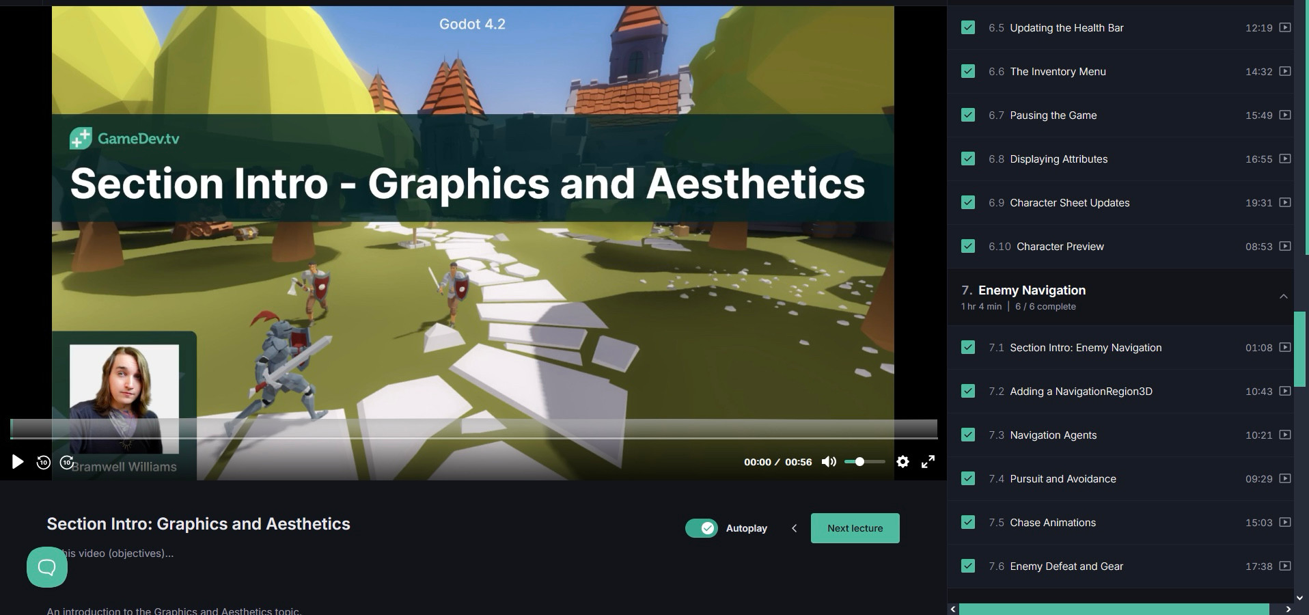Uncheck 7.2 Adding a NavigationRegion3D
This screenshot has width=1309, height=615.
point(968,391)
